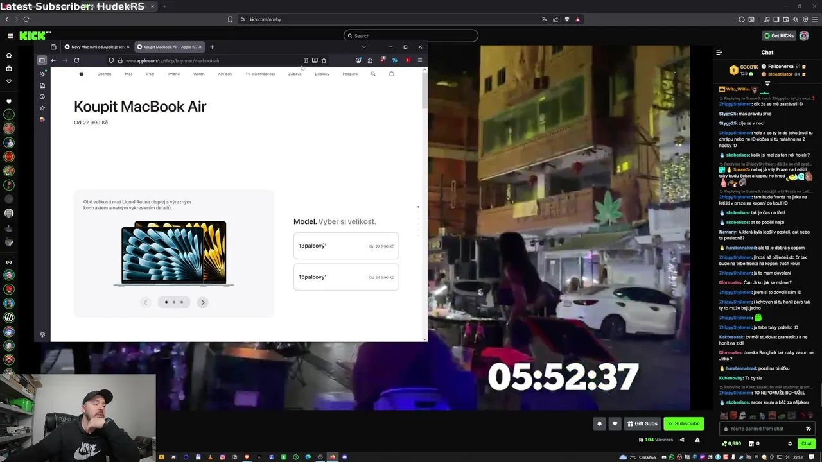The width and height of the screenshot is (822, 462).
Task: Open outer browser music player icon
Action: [x=766, y=19]
